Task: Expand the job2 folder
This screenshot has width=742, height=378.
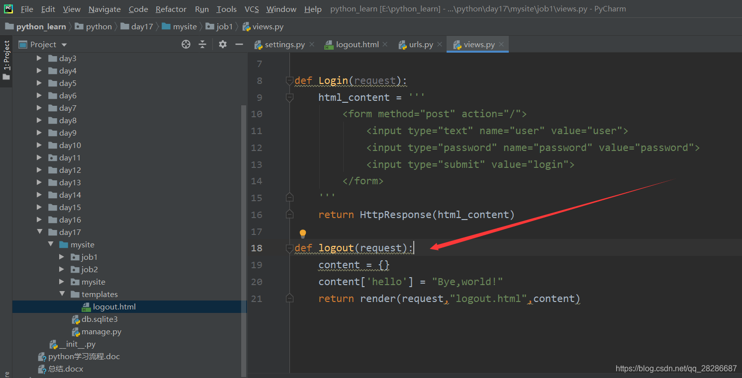Action: 62,269
